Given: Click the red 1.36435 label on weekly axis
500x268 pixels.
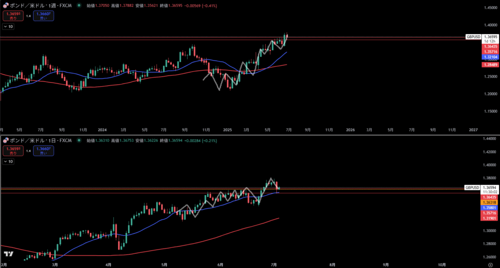Looking at the screenshot, I should tap(490, 46).
